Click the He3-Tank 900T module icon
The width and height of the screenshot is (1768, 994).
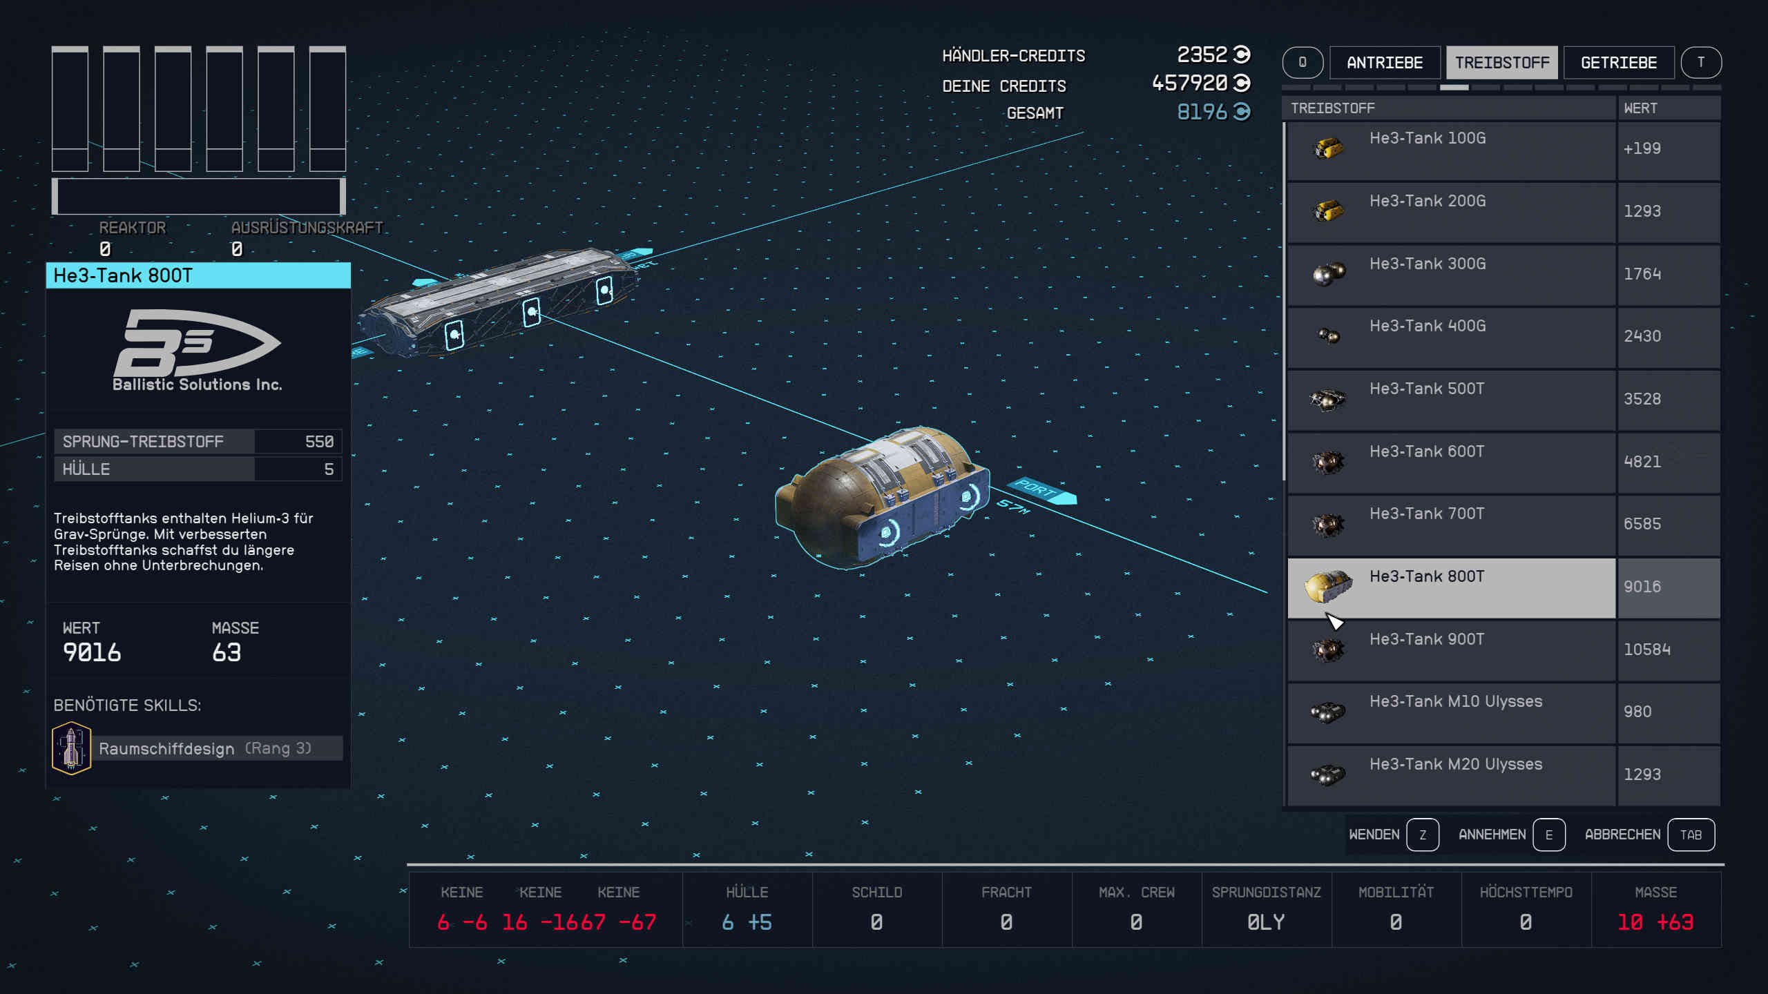(x=1327, y=649)
